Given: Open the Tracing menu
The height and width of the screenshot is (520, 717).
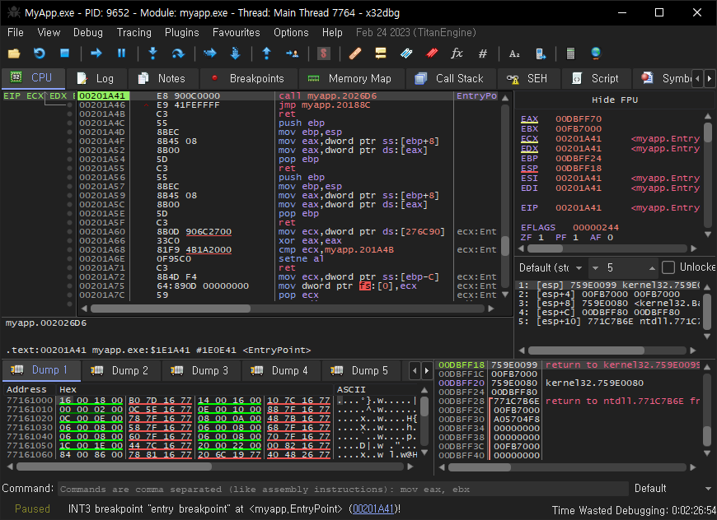Looking at the screenshot, I should [134, 32].
